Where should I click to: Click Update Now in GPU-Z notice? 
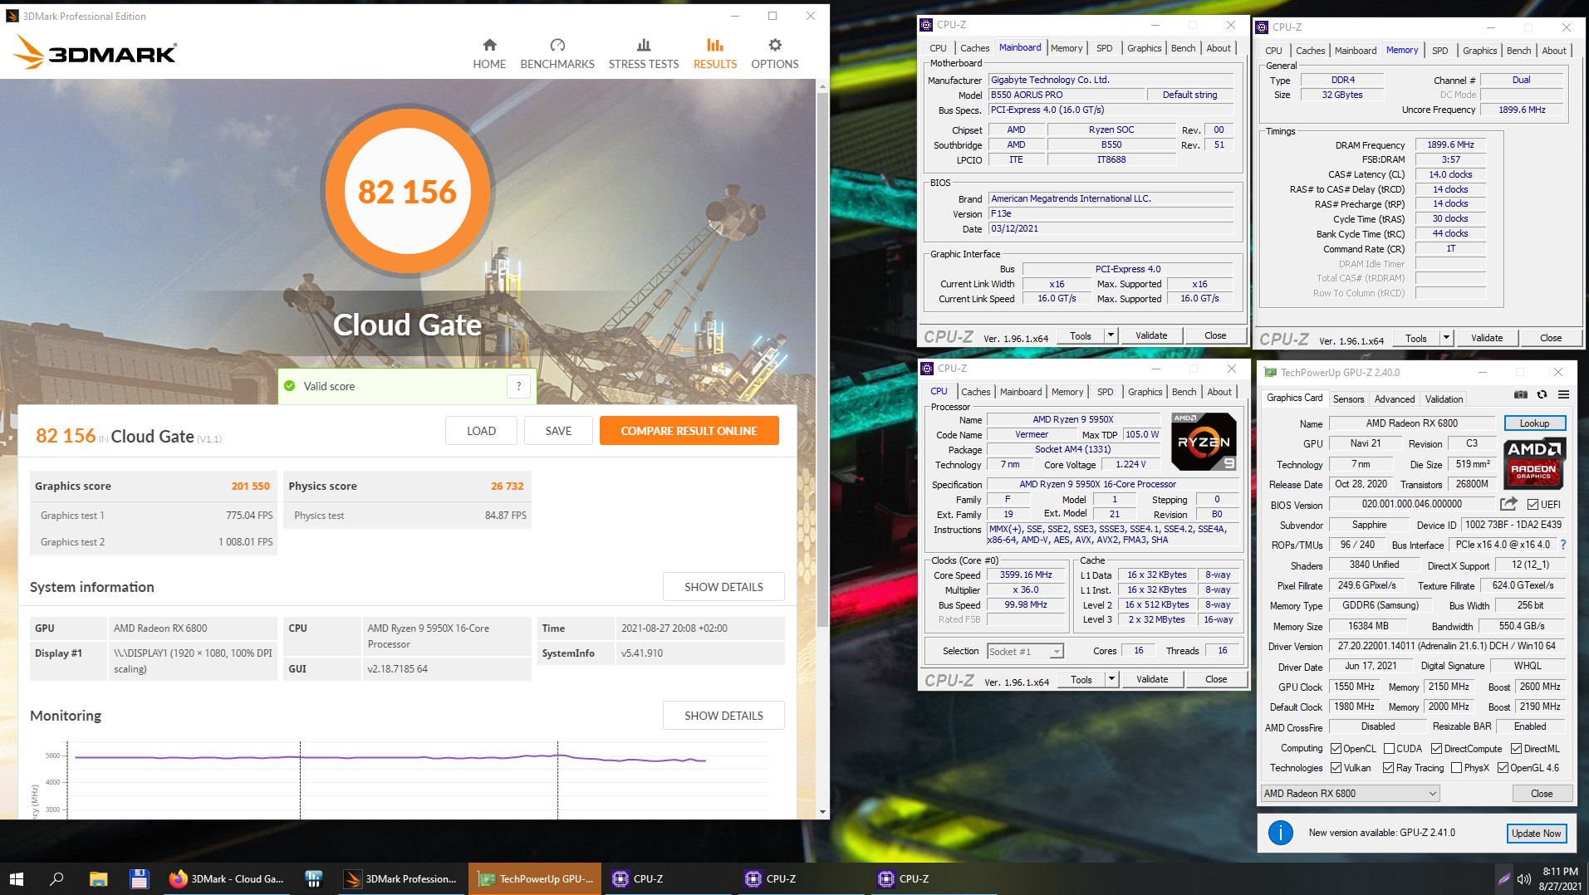pyautogui.click(x=1536, y=834)
